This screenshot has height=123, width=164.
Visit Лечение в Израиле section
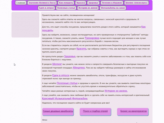(112, 3)
